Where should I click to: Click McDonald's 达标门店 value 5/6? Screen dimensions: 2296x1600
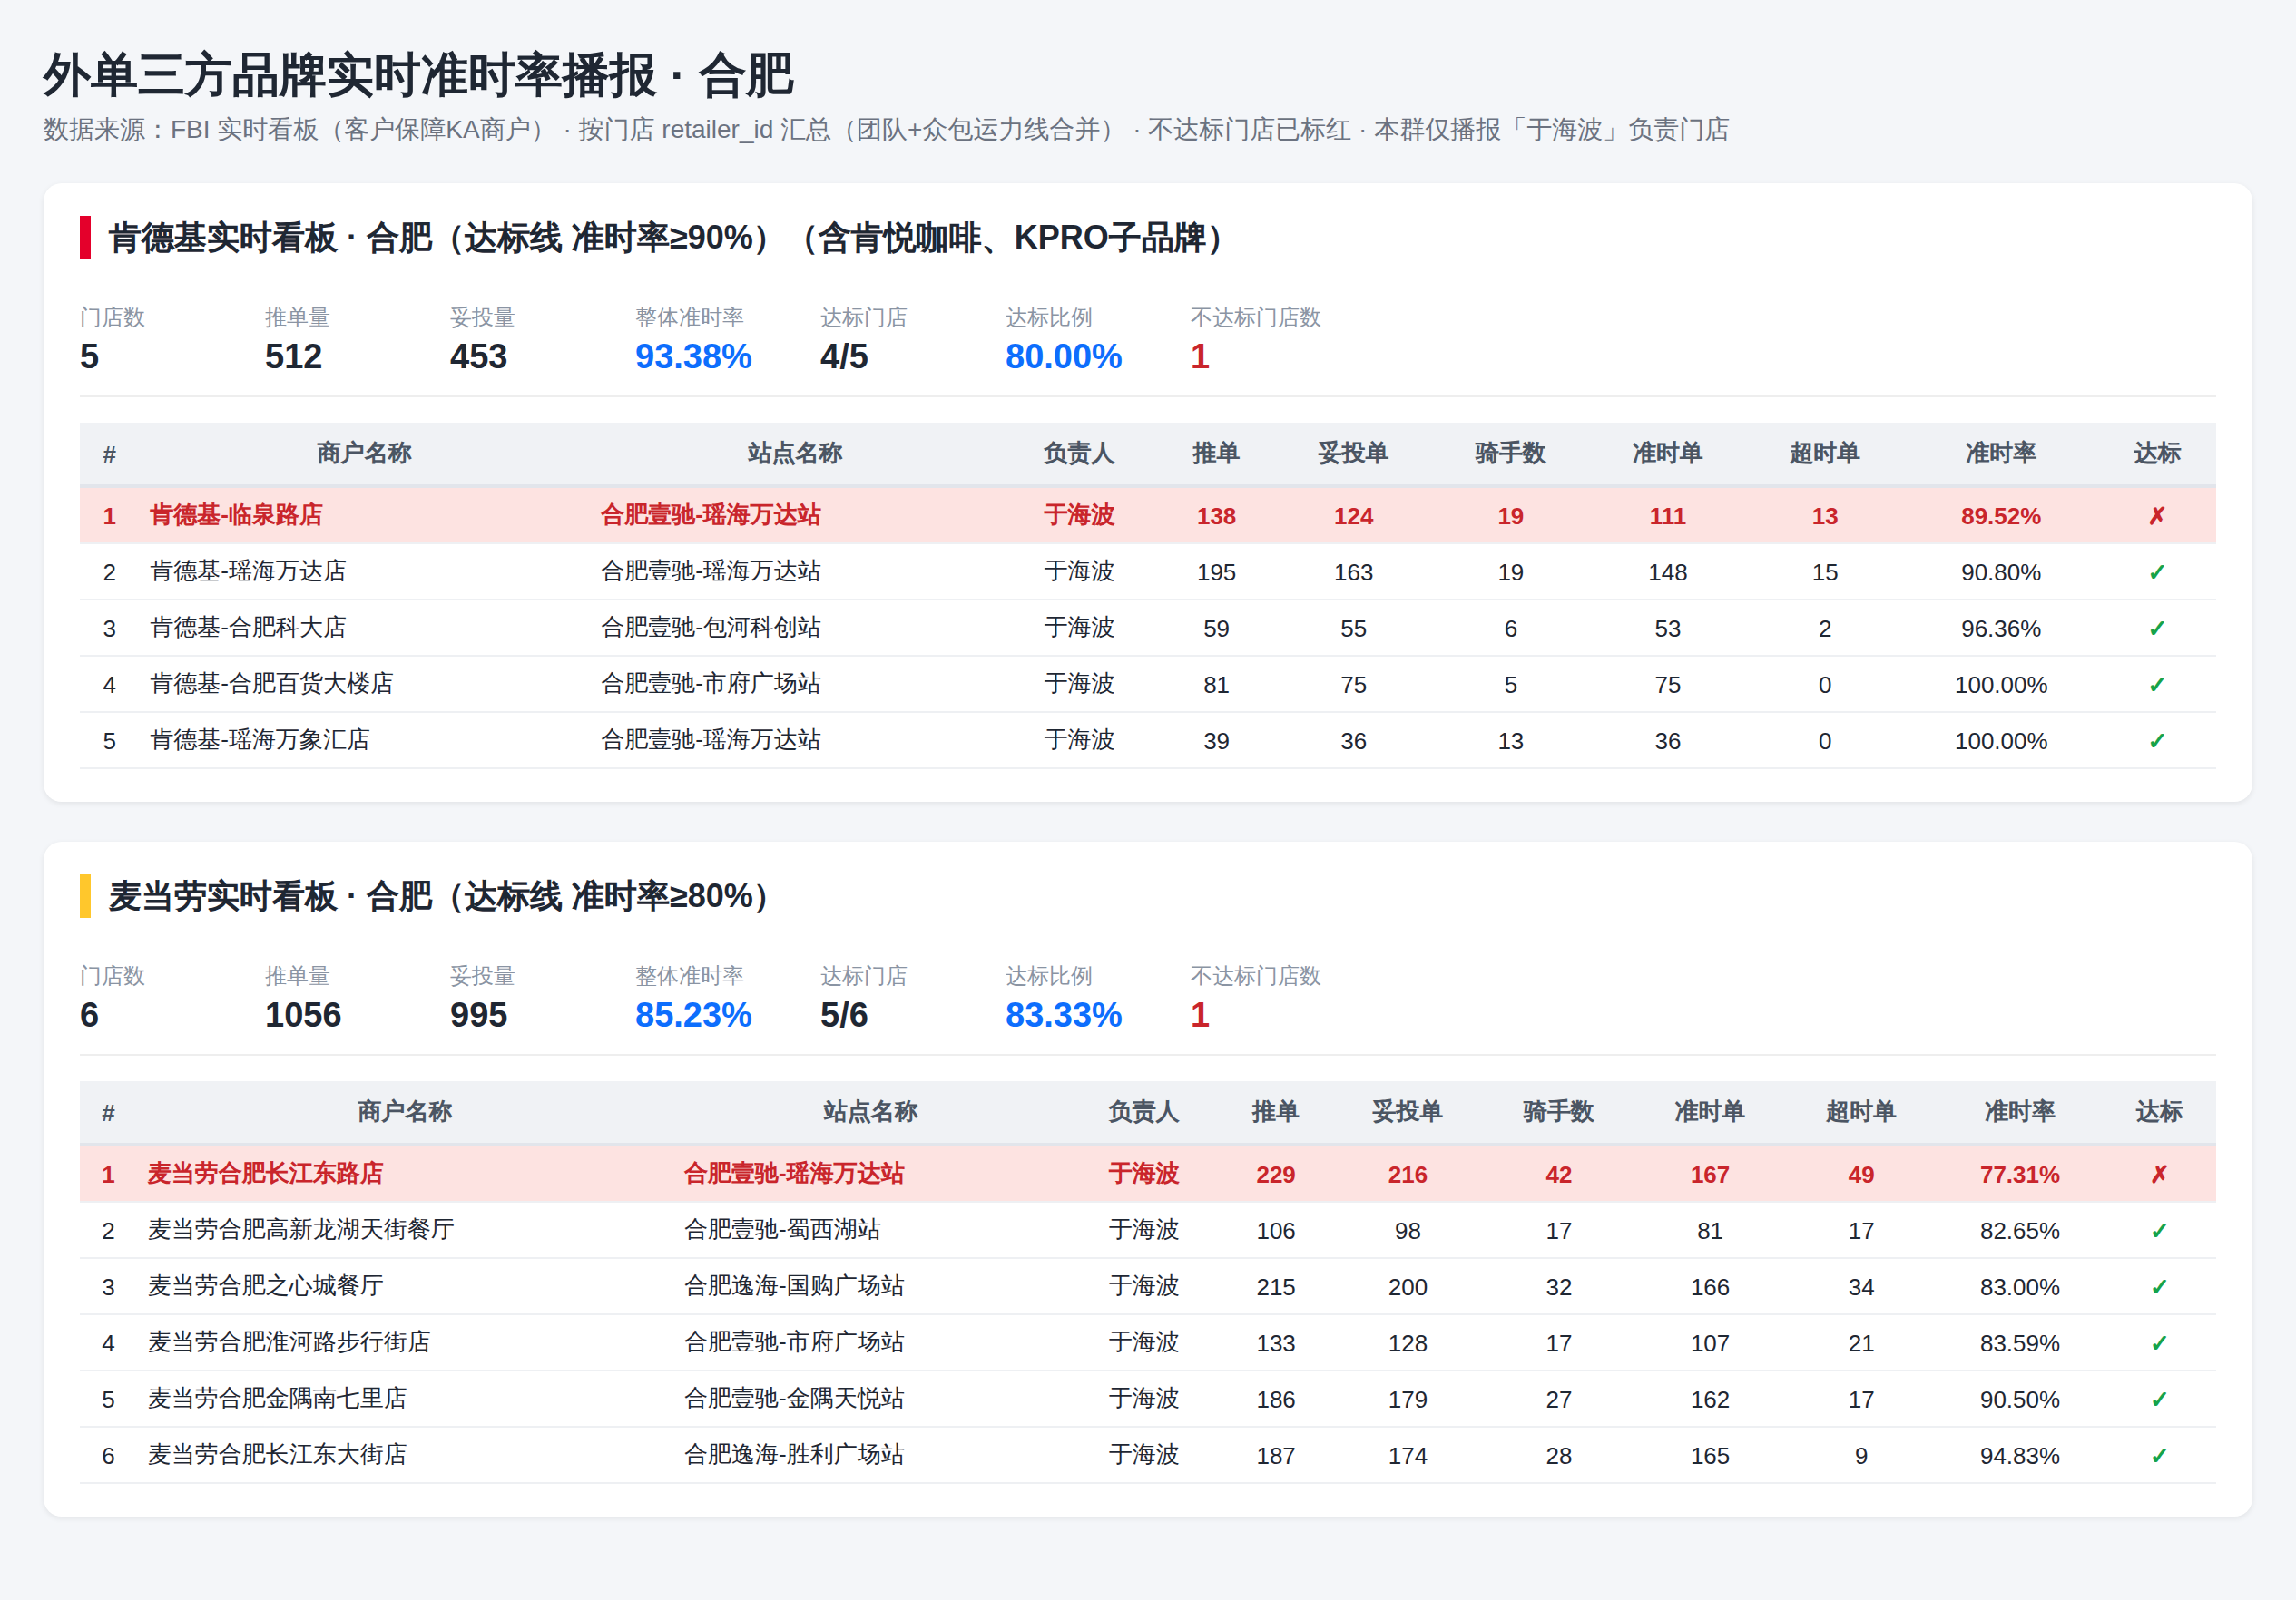844,1015
